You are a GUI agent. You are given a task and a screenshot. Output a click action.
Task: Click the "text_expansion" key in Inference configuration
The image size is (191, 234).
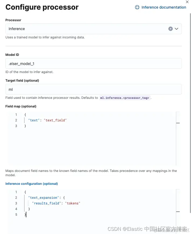(43, 198)
